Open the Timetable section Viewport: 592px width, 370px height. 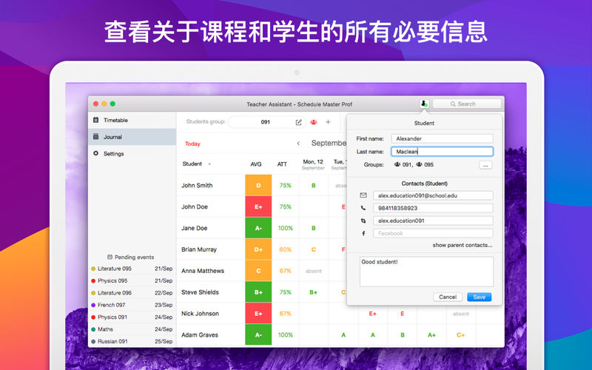pyautogui.click(x=132, y=120)
